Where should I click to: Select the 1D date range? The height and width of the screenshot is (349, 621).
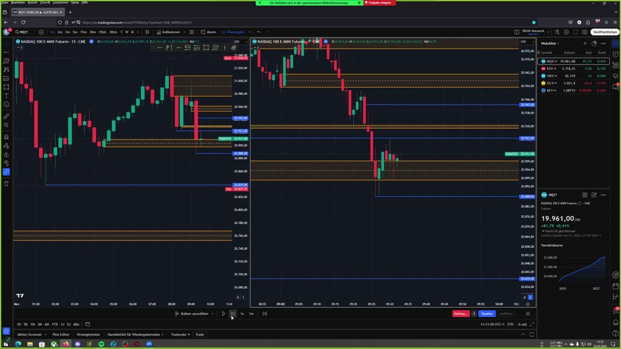19,324
